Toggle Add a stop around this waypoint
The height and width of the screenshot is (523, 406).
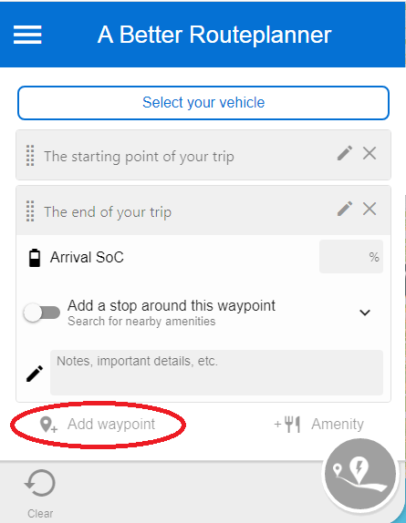(42, 313)
